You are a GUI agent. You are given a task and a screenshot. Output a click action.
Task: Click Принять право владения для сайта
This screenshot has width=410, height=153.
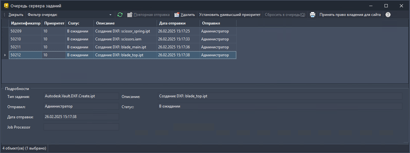[x=350, y=15]
